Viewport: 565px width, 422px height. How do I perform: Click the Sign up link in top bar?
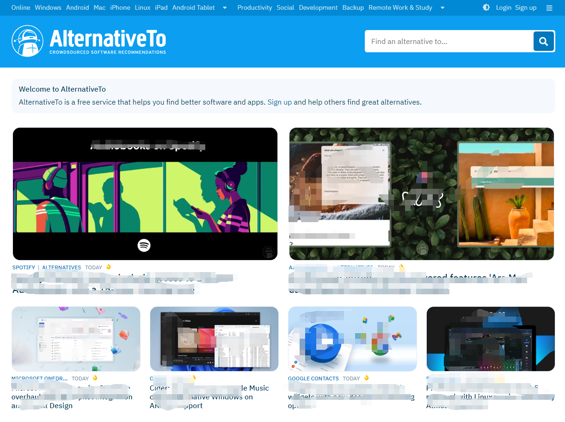coord(526,7)
